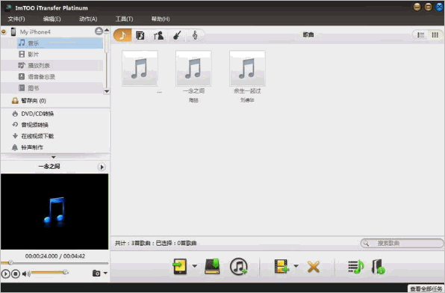Switch to the Composers treble-clef tab
This screenshot has width=445, height=293.
(195, 35)
